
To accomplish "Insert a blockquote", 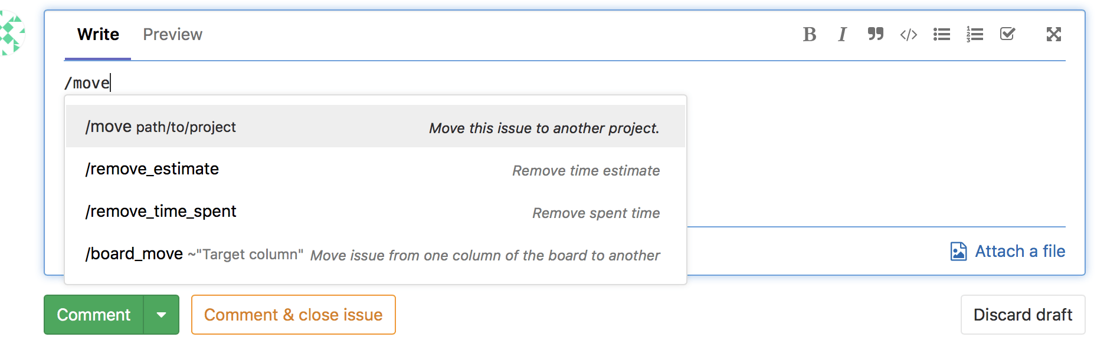I will pyautogui.click(x=875, y=34).
